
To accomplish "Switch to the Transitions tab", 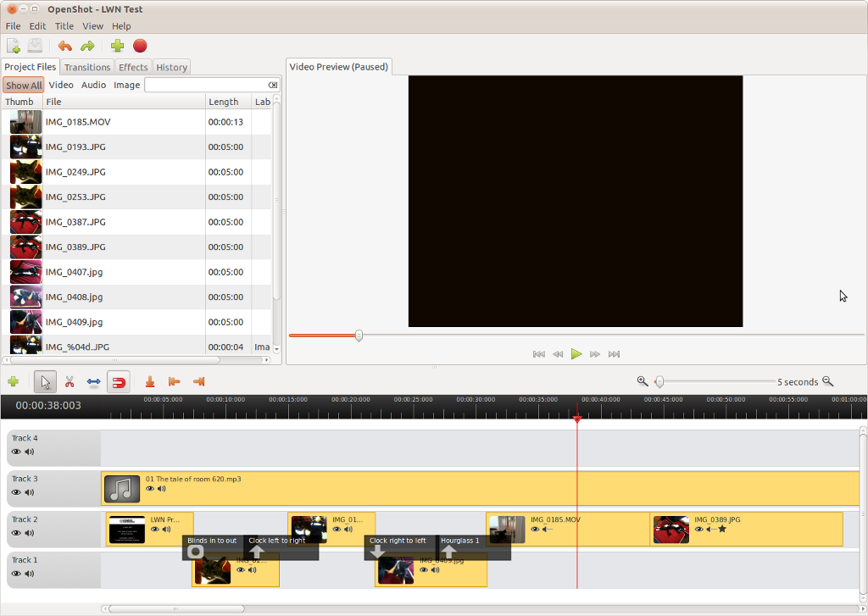I will [87, 67].
